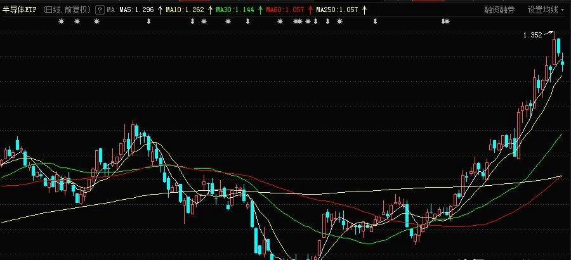
Task: Click the first up-down arrow event marker
Action: point(148,22)
